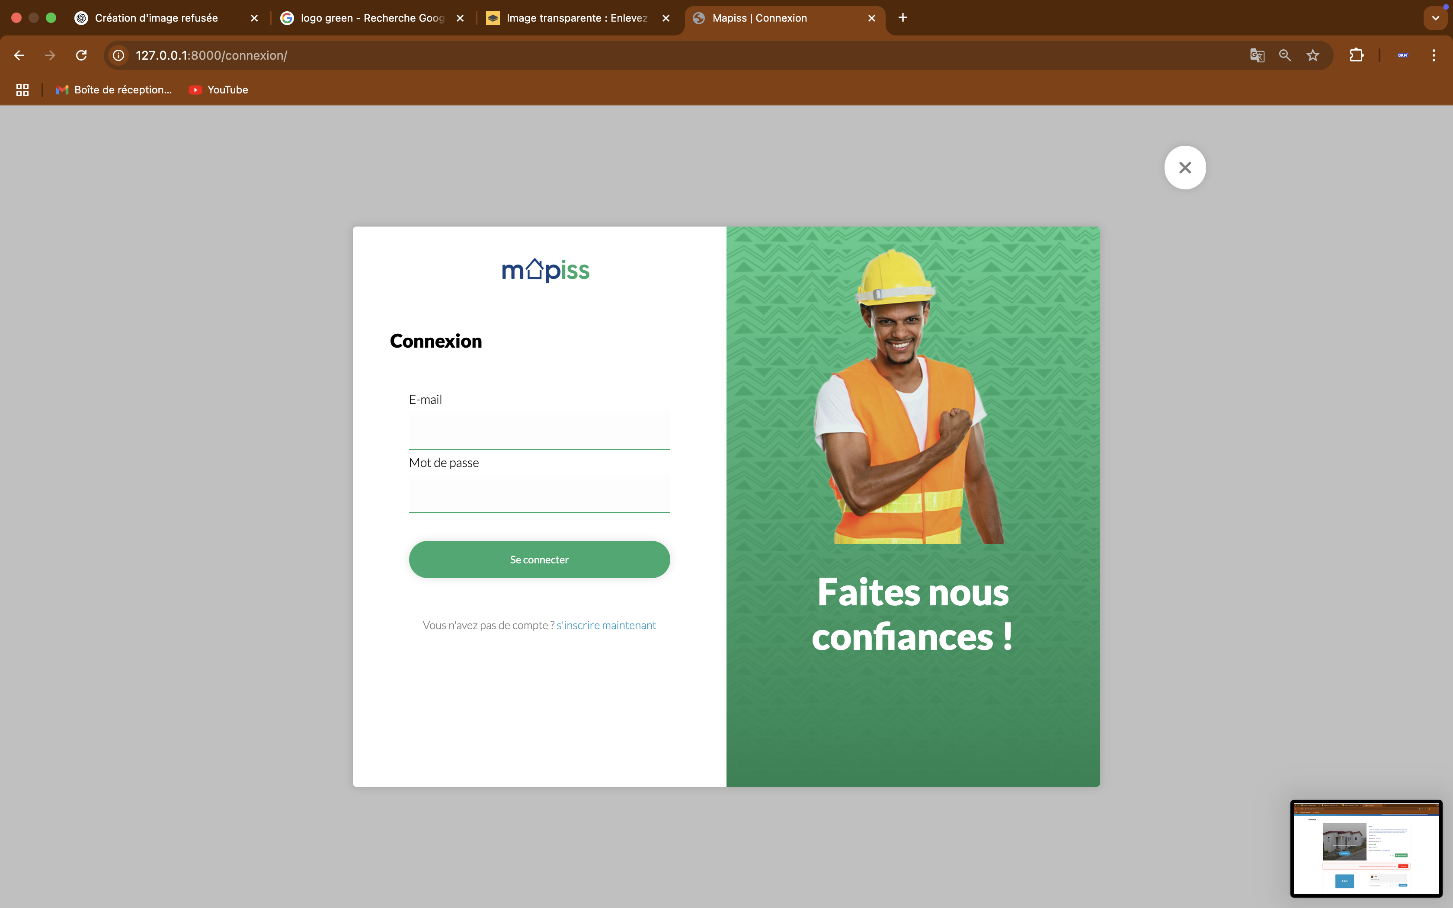Viewport: 1453px width, 908px height.
Task: Open the Google Translate page icon
Action: pos(1257,55)
